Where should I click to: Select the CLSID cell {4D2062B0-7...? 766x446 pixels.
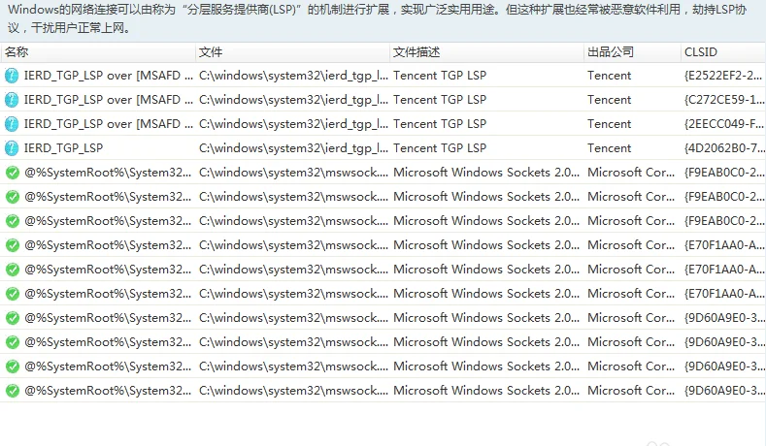coord(724,147)
